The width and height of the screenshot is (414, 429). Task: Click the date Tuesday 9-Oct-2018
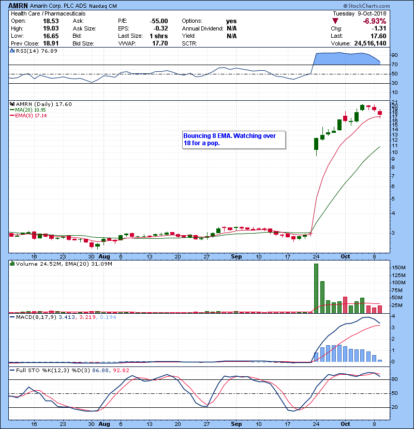(x=360, y=13)
